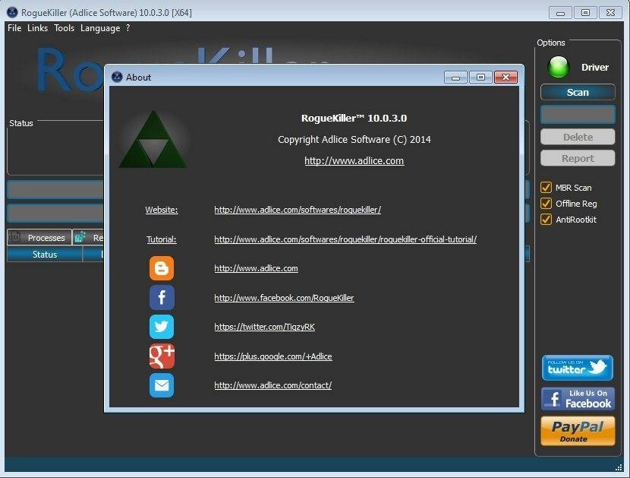Switch to the Processes tab
This screenshot has width=630, height=478.
[x=39, y=237]
